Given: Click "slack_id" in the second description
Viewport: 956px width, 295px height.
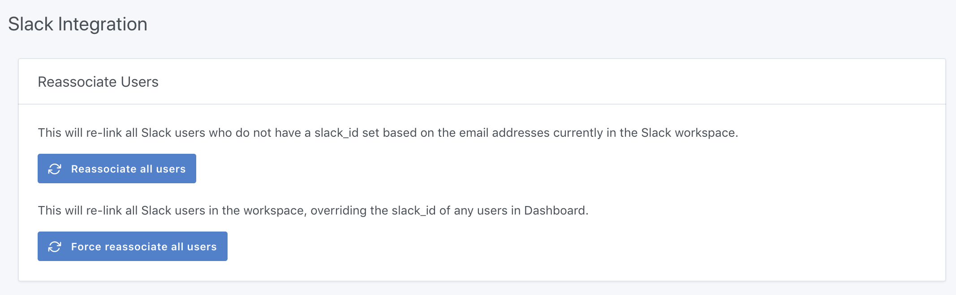Looking at the screenshot, I should coord(413,211).
